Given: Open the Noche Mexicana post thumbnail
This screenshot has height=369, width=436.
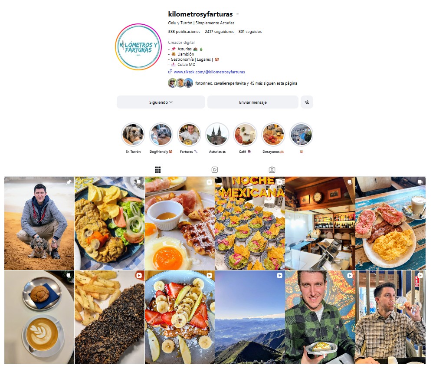Looking at the screenshot, I should pos(250,223).
